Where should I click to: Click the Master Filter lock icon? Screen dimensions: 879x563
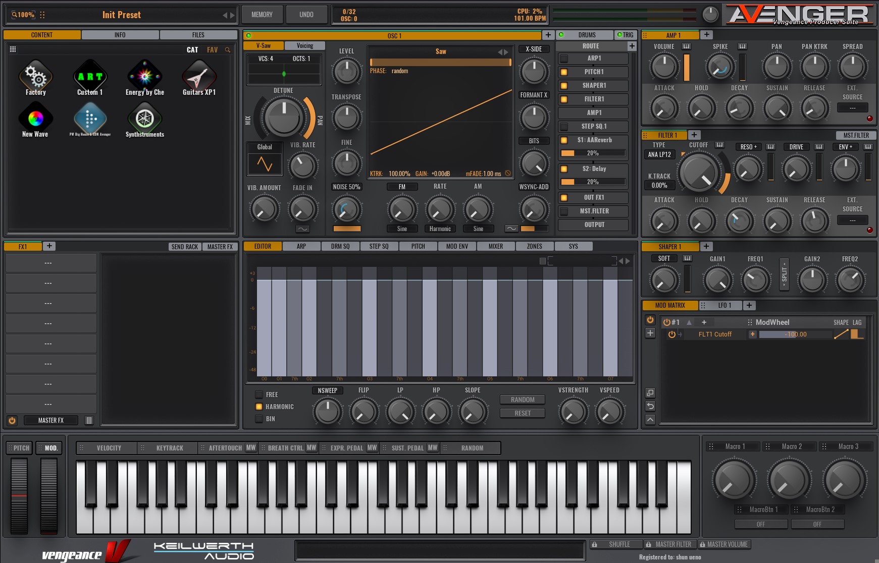648,544
